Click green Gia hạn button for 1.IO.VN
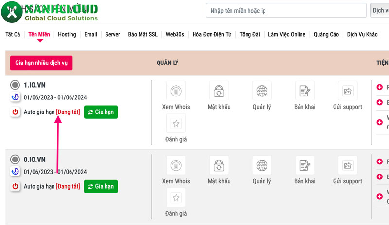389x225 pixels. pyautogui.click(x=101, y=112)
